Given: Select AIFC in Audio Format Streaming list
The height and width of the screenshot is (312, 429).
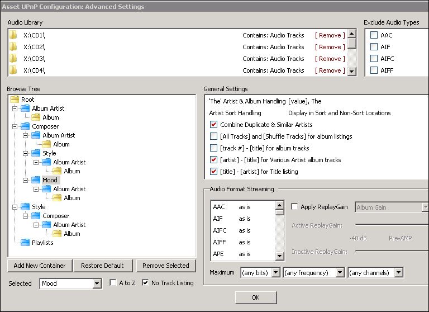Looking at the screenshot, I should [220, 230].
